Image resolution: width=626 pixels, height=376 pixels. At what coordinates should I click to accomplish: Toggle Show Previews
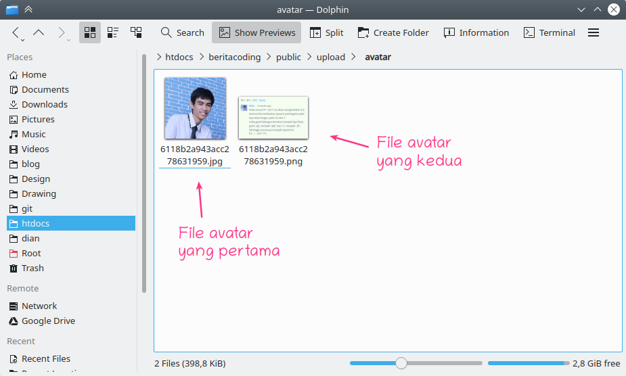point(256,32)
